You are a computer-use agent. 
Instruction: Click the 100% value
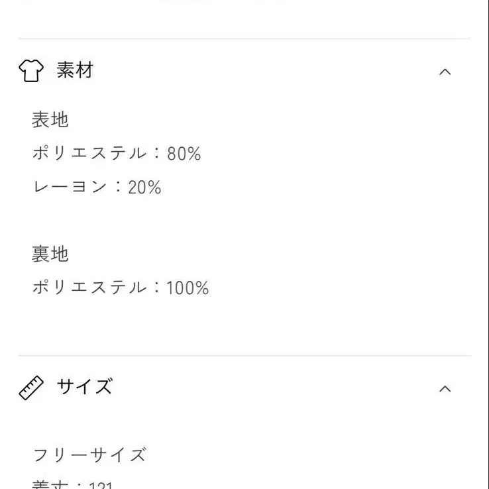pos(188,288)
